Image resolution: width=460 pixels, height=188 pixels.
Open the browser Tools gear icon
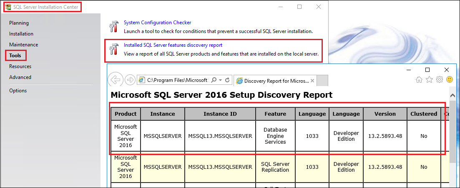coord(439,80)
